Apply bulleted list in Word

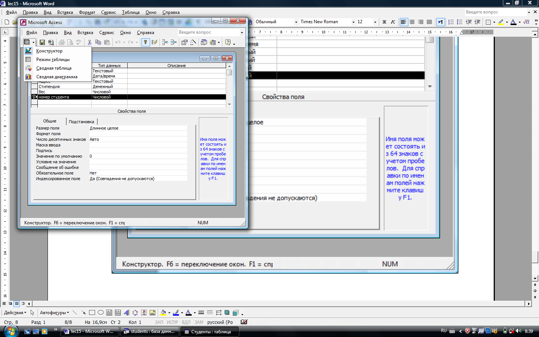(x=460, y=22)
